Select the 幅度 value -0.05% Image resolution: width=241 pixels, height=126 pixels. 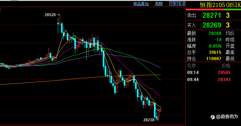tap(214, 46)
